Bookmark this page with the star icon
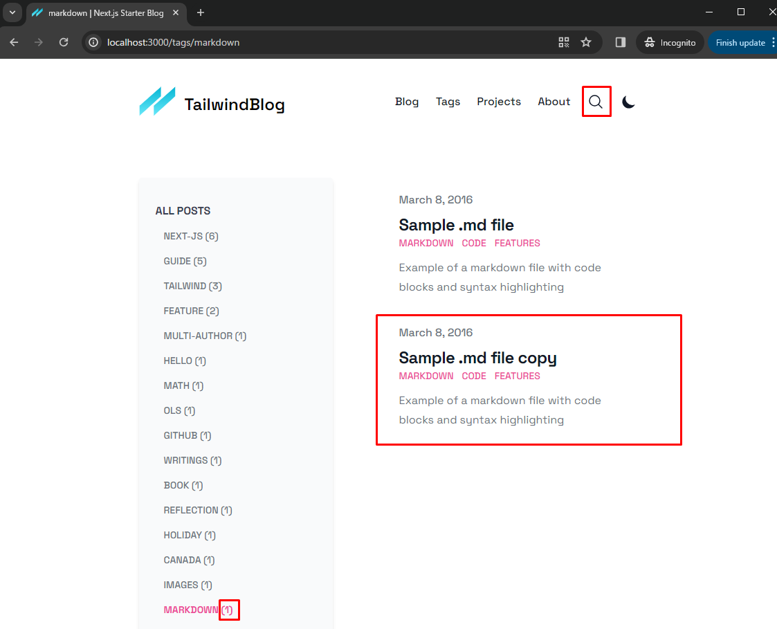 [x=586, y=42]
